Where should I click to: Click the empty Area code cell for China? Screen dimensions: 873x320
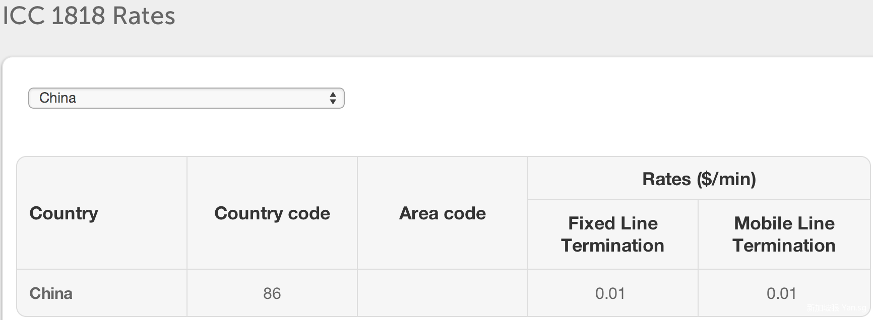click(x=443, y=293)
